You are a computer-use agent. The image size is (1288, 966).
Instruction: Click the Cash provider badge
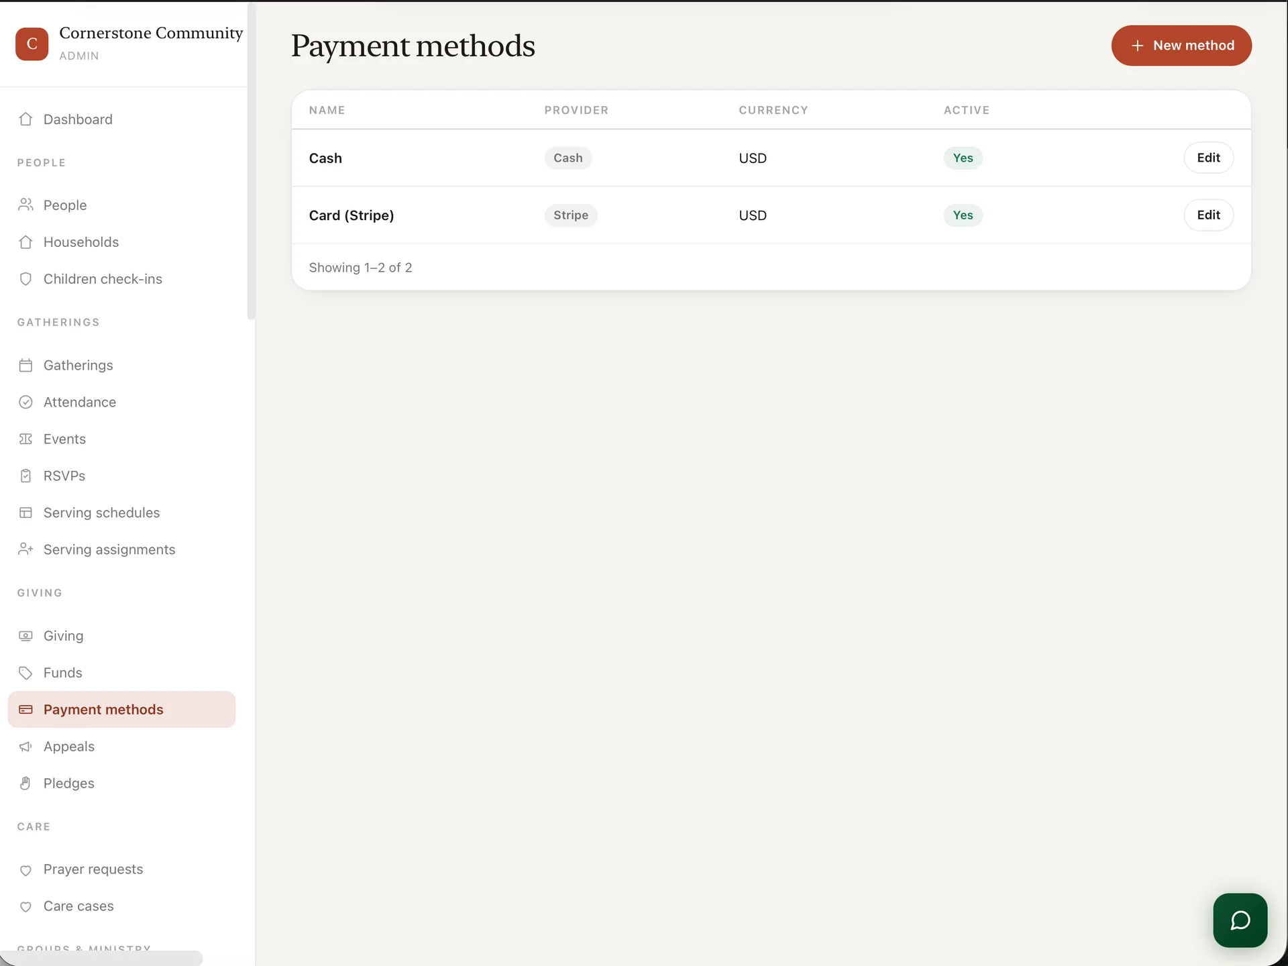568,158
